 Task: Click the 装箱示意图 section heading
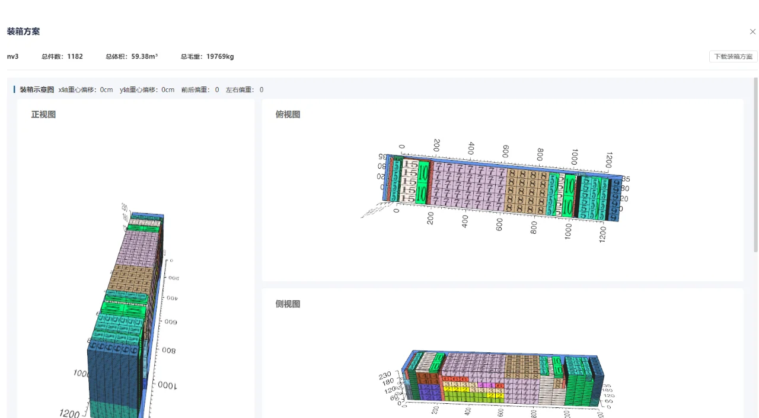[x=37, y=90]
